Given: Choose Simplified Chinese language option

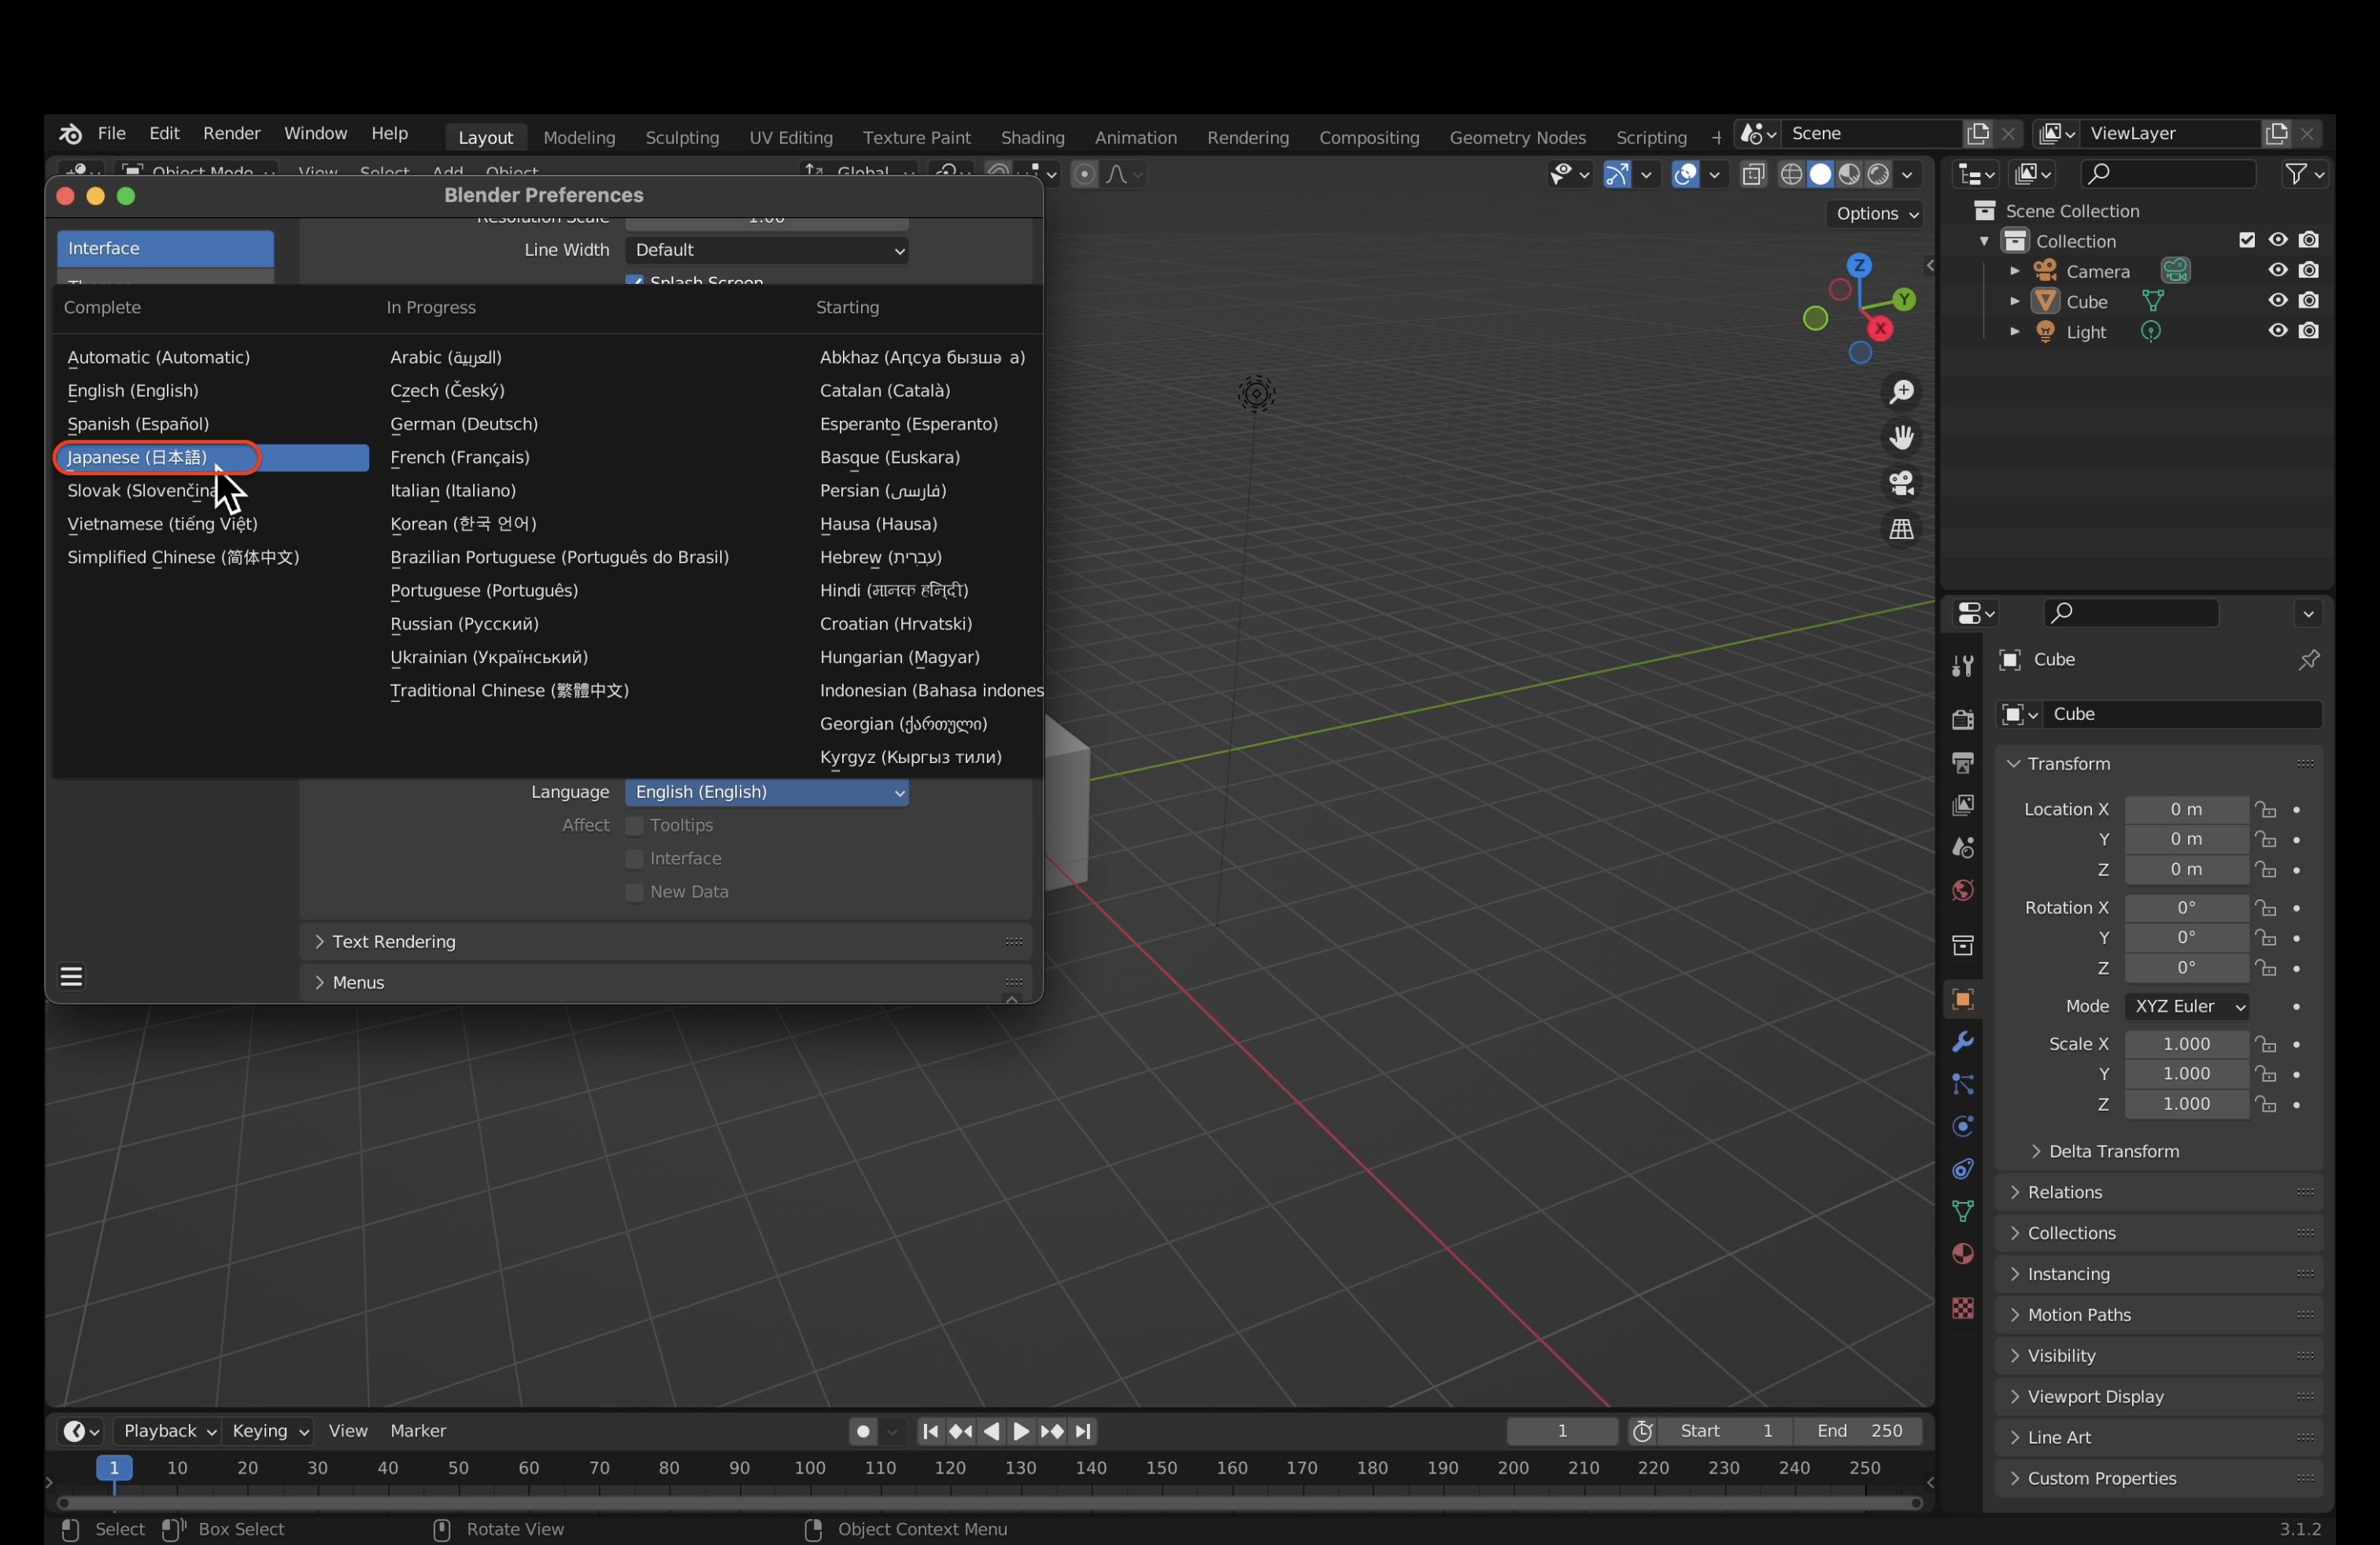Looking at the screenshot, I should pyautogui.click(x=183, y=558).
